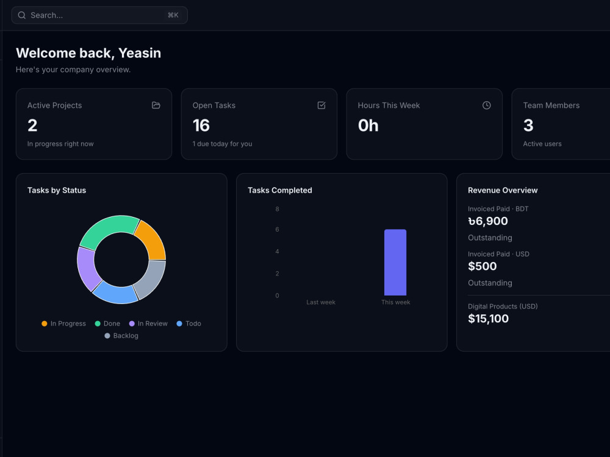This screenshot has width=610, height=457.
Task: Click the 'Last week' axis label
Action: pyautogui.click(x=321, y=302)
